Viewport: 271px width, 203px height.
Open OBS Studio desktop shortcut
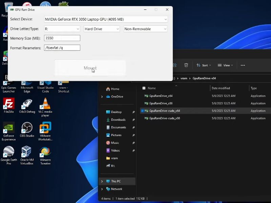point(27,130)
